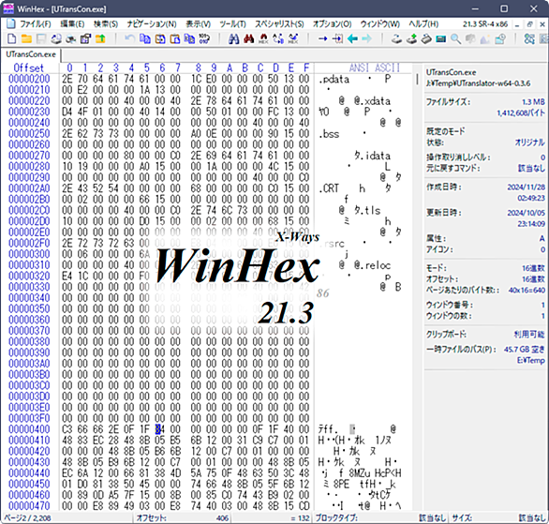549x524 pixels.
Task: Click the inner document minimize button
Action: [517, 24]
